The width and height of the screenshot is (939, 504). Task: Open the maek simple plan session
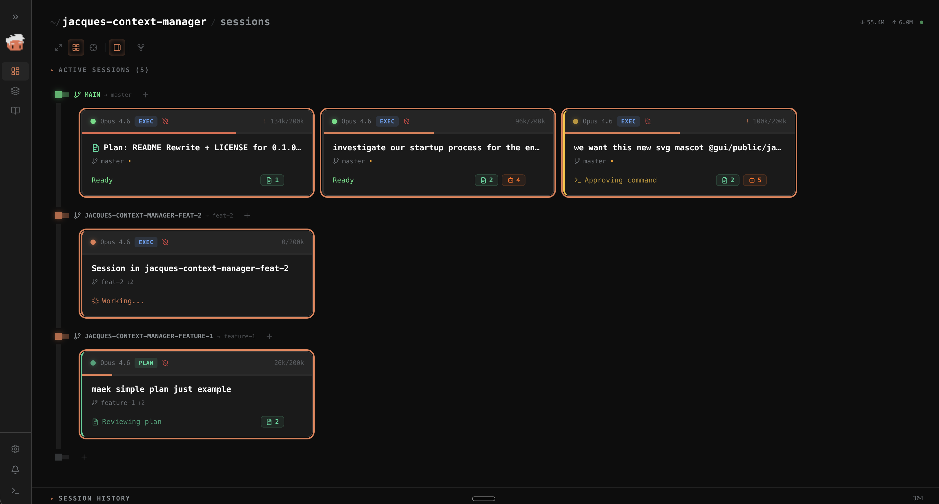[x=161, y=389]
